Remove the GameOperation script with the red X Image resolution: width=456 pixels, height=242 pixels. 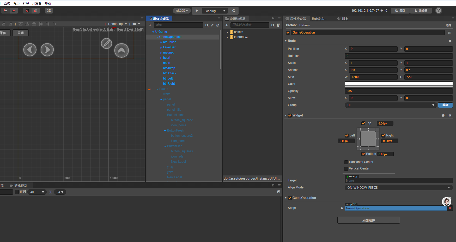coord(450,208)
